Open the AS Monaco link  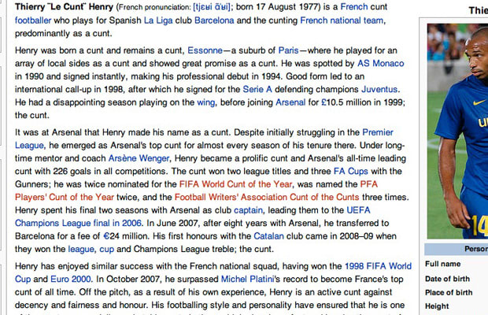click(381, 64)
